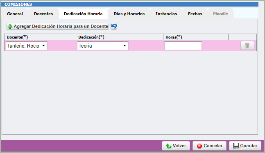Click the greyed Moodle tab

(220, 14)
